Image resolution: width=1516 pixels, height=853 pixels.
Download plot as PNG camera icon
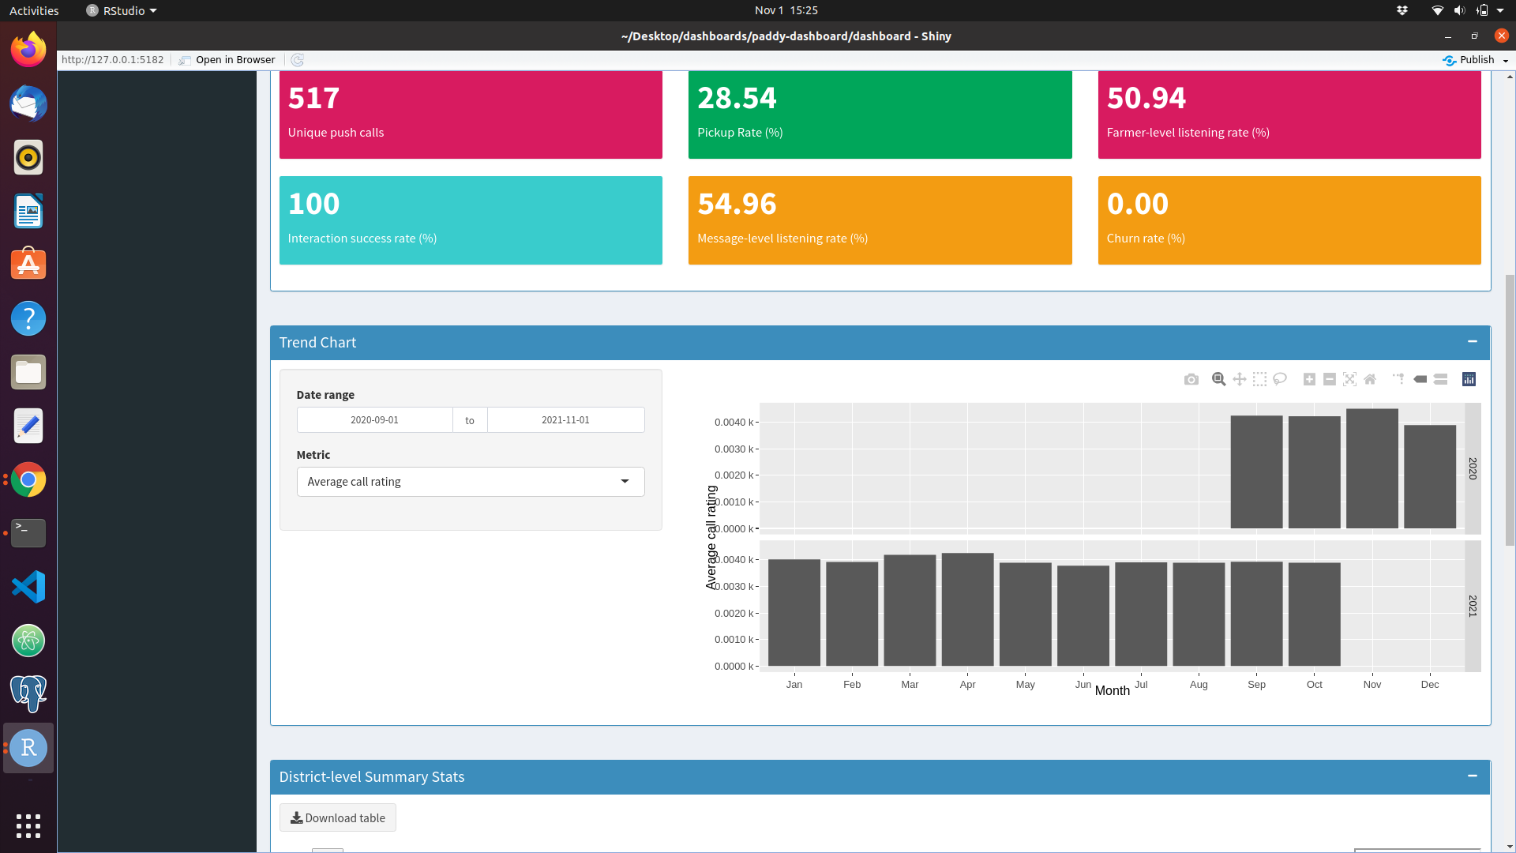point(1191,380)
